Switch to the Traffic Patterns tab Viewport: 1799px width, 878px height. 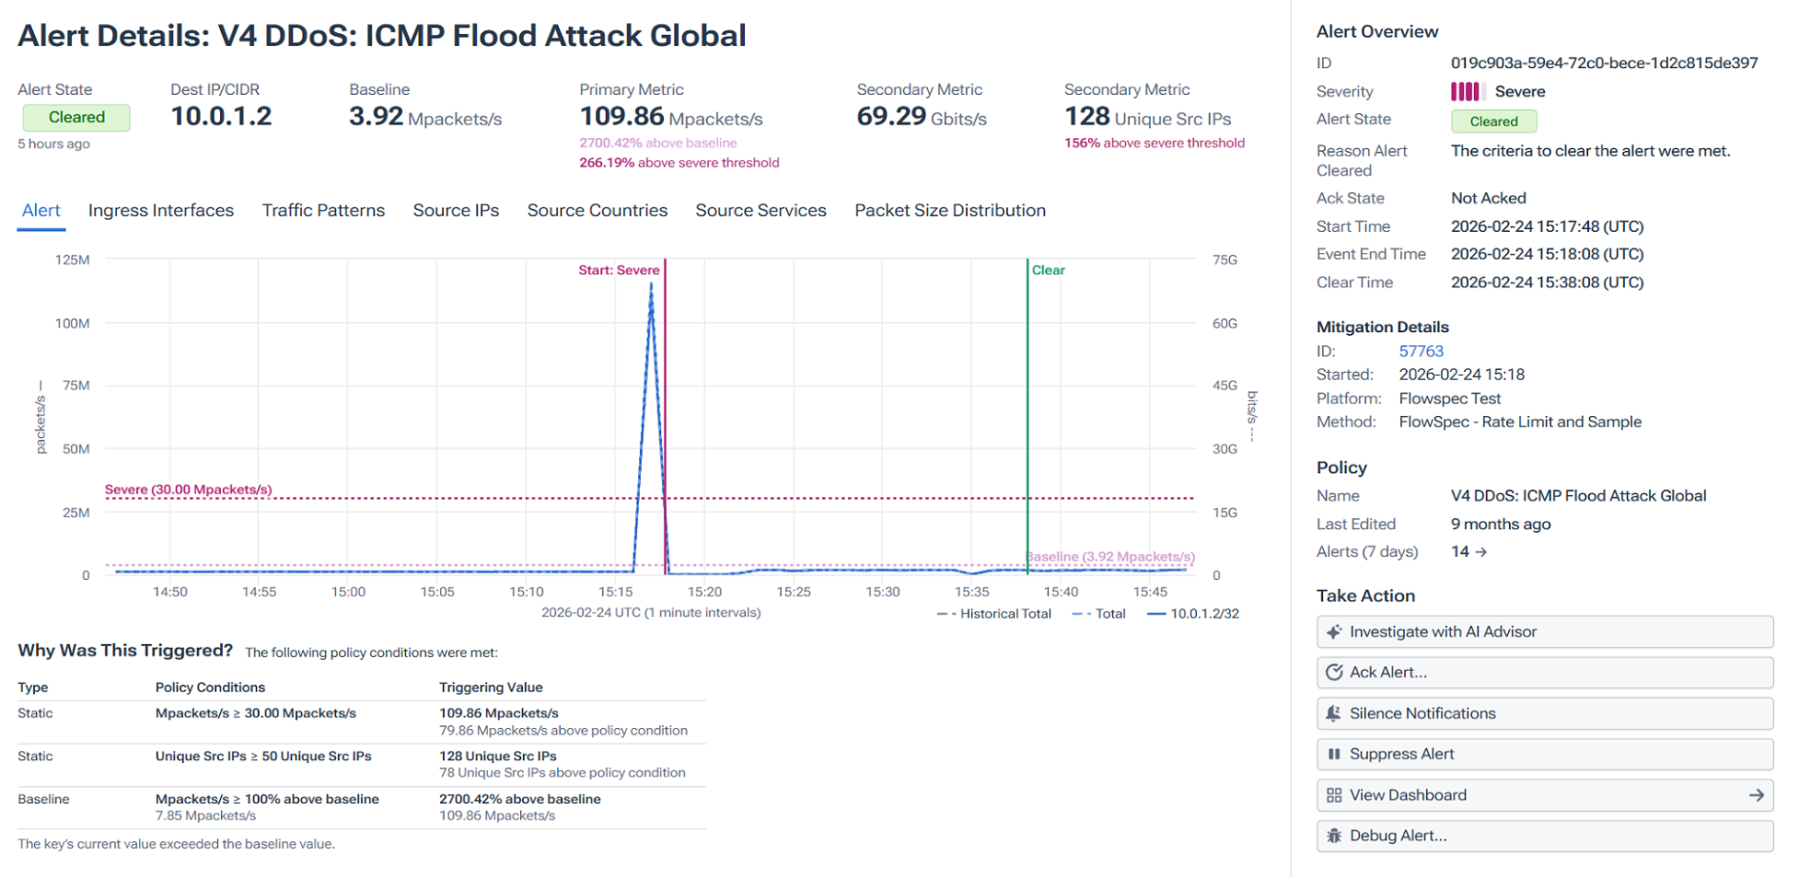pos(322,210)
